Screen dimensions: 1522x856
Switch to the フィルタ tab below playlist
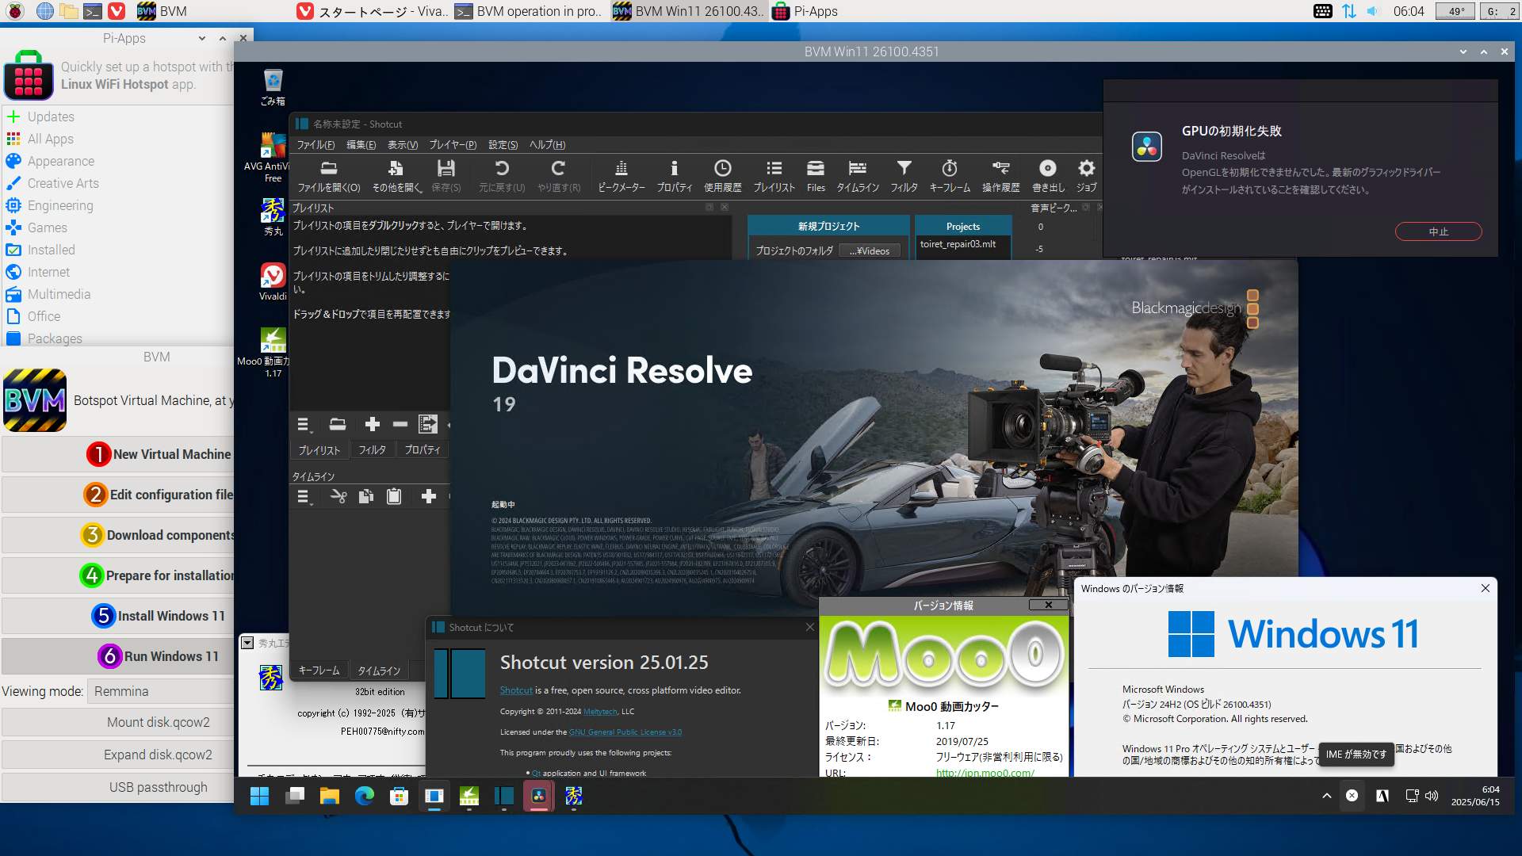(372, 449)
